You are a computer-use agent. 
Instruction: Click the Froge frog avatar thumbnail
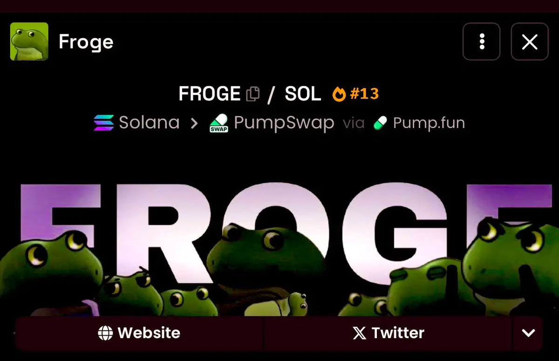point(29,41)
